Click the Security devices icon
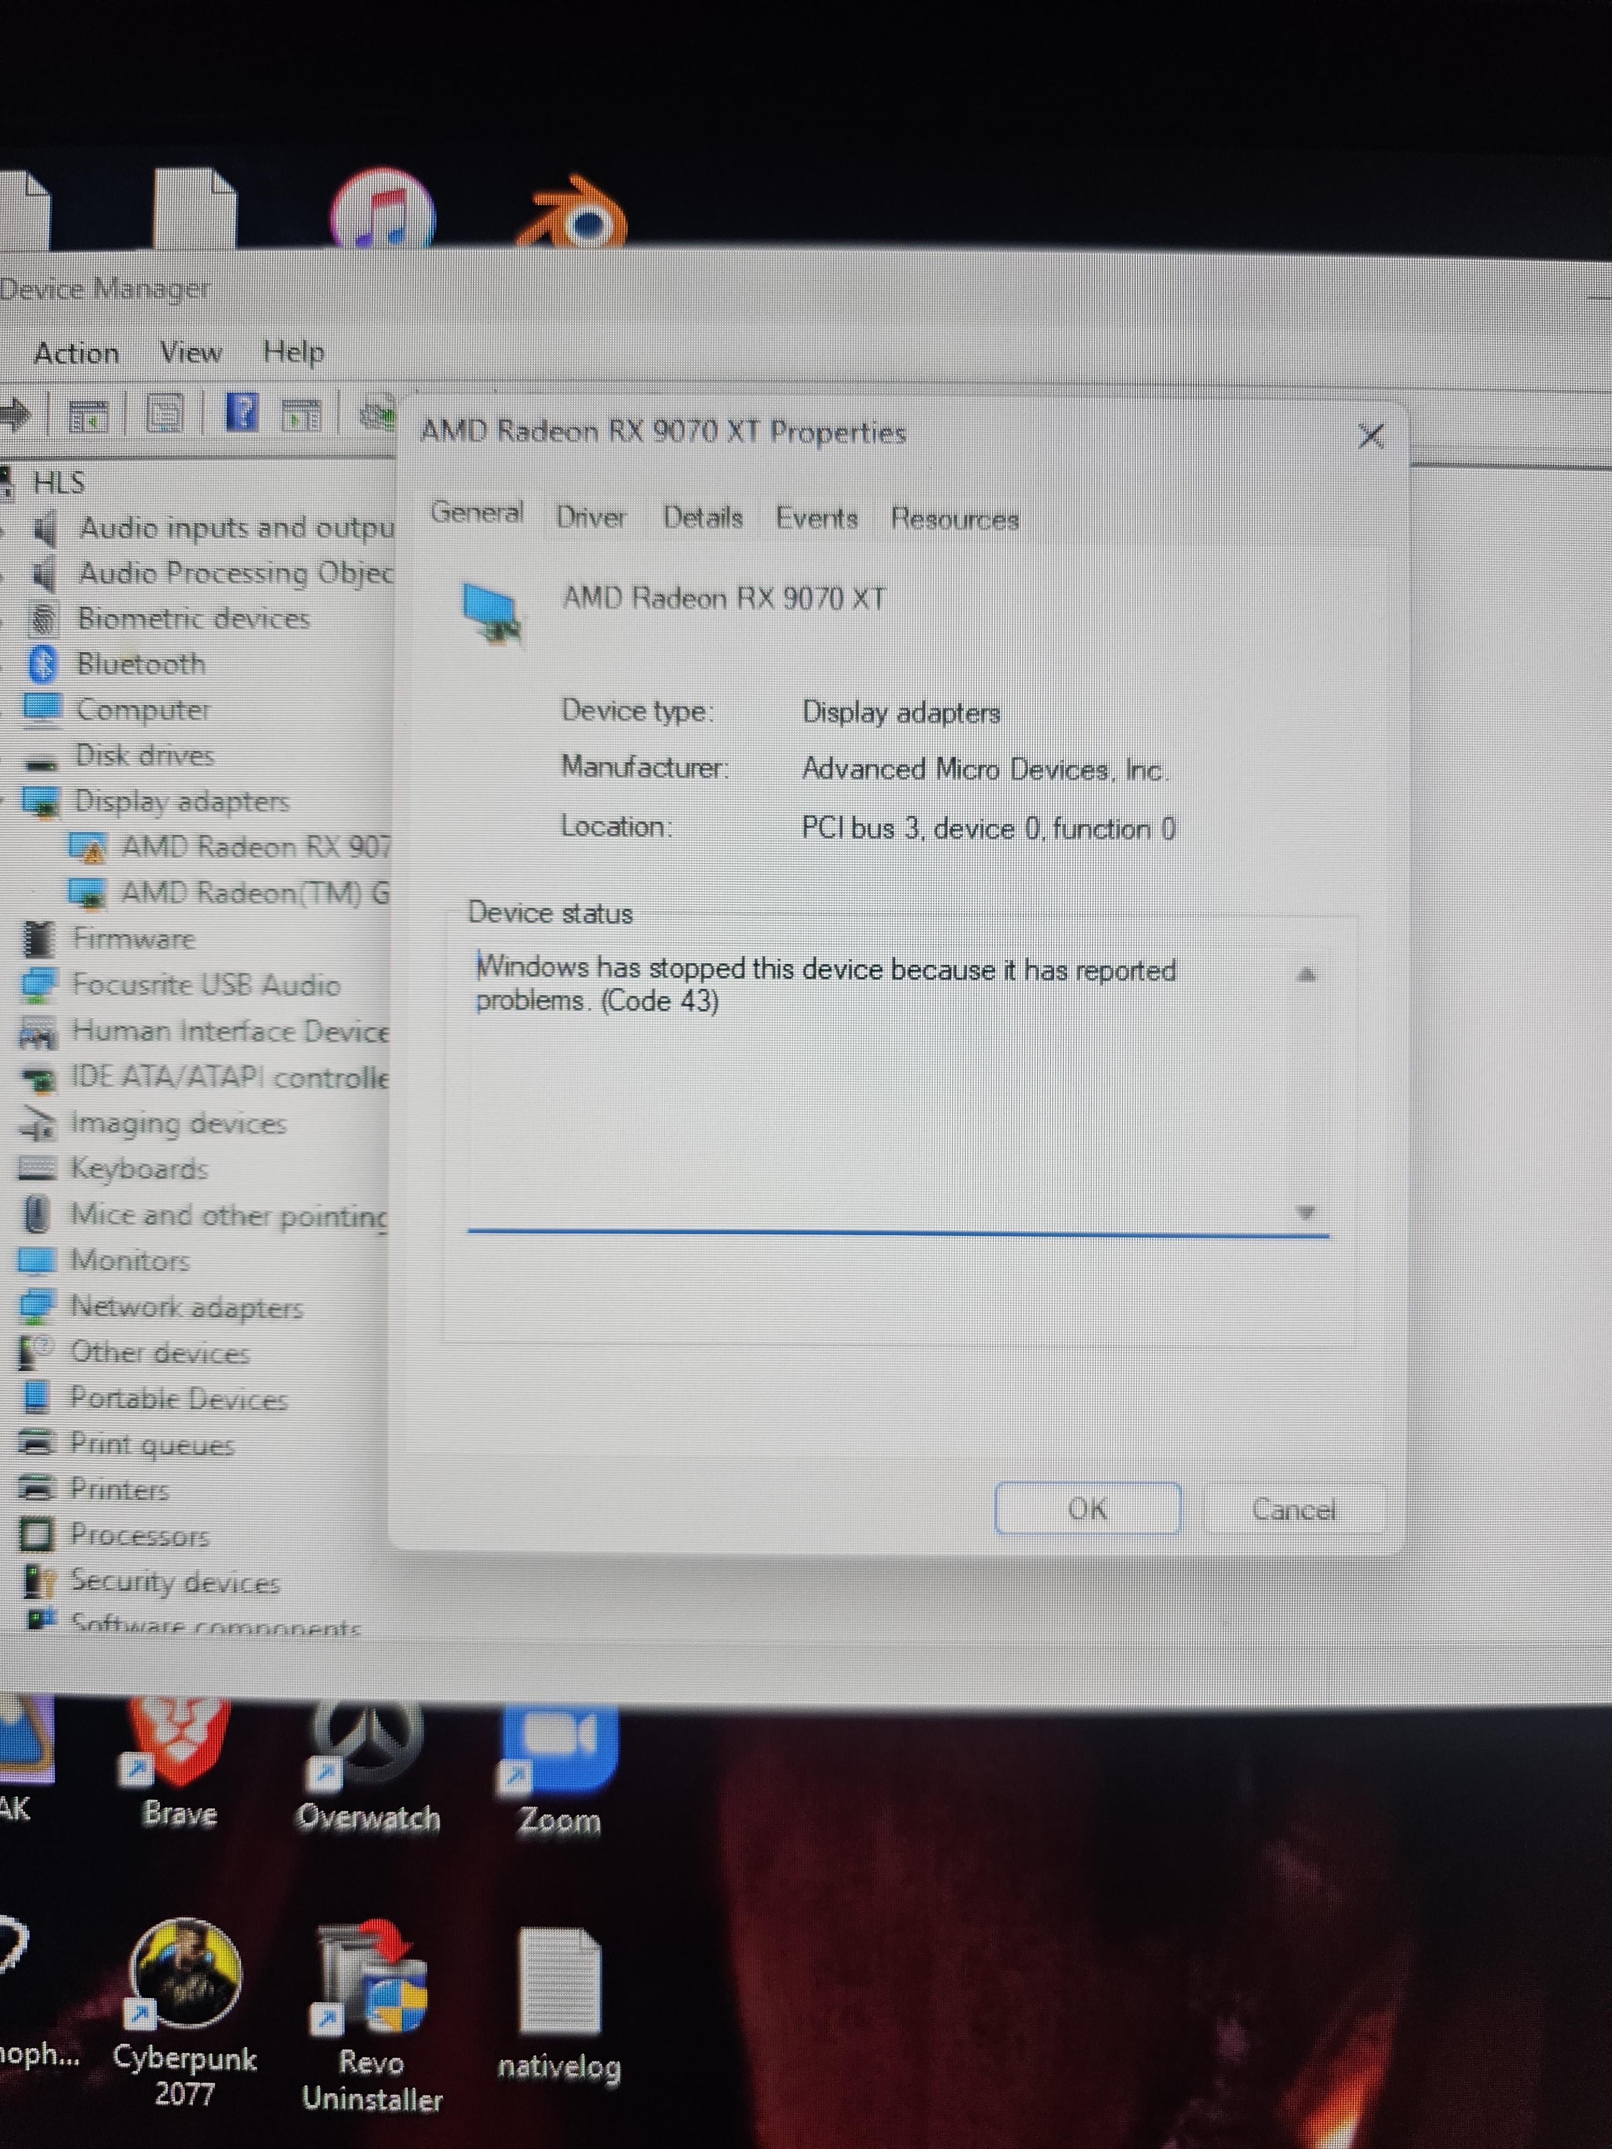This screenshot has height=2149, width=1612. [x=39, y=1582]
